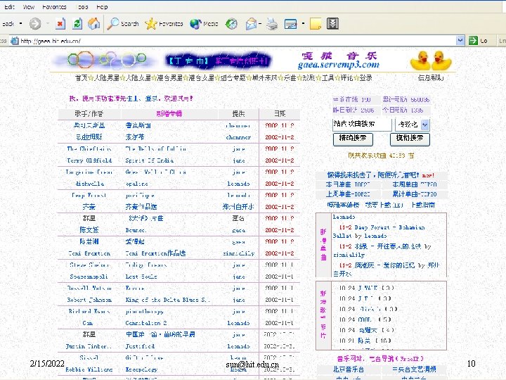
Task: Click the 新增专辑 column header
Action: pyautogui.click(x=169, y=114)
